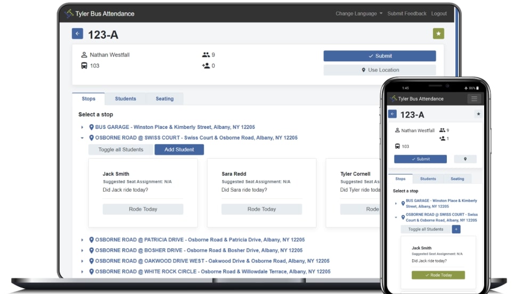Image resolution: width=522 pixels, height=294 pixels.
Task: Untoggle green Rode Today on phone
Action: pyautogui.click(x=438, y=275)
